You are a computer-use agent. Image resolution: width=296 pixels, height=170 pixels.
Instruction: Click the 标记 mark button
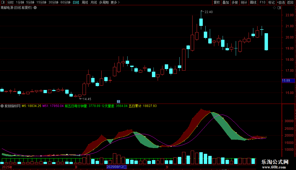tap(271, 2)
